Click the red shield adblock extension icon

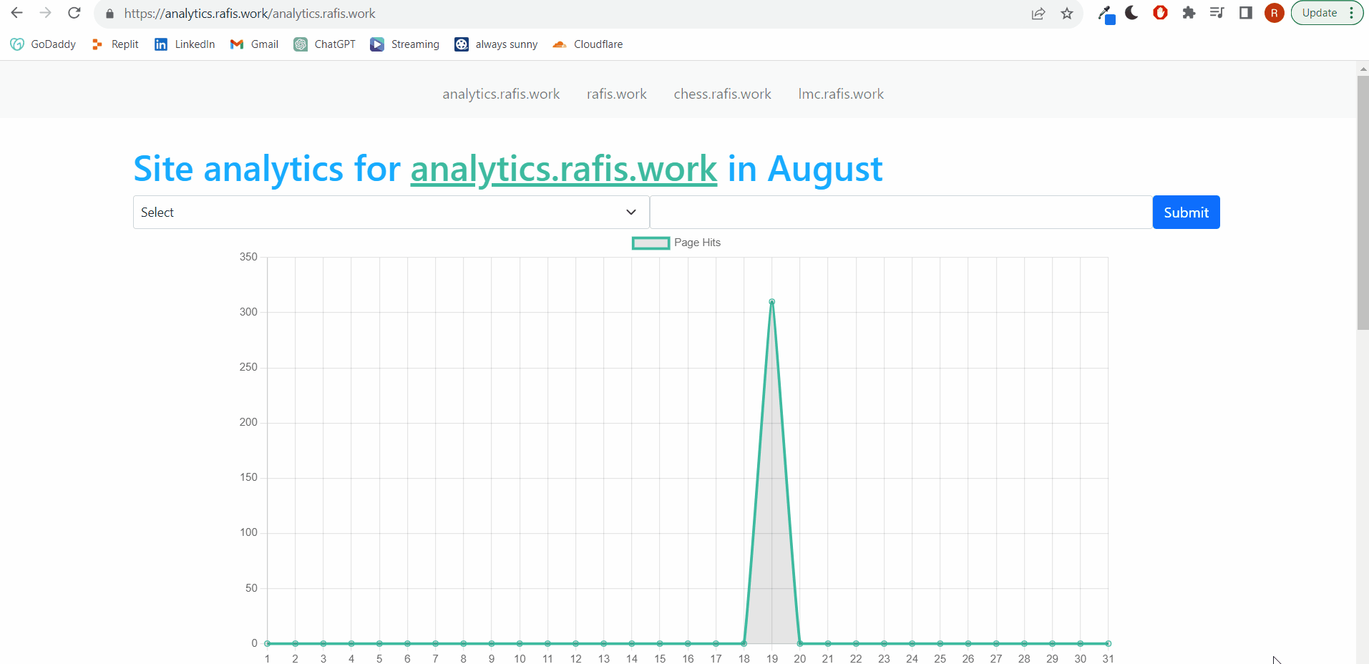[1160, 13]
